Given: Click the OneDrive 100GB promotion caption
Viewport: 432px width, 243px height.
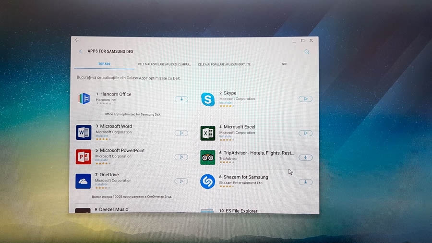Looking at the screenshot, I should click(x=132, y=197).
